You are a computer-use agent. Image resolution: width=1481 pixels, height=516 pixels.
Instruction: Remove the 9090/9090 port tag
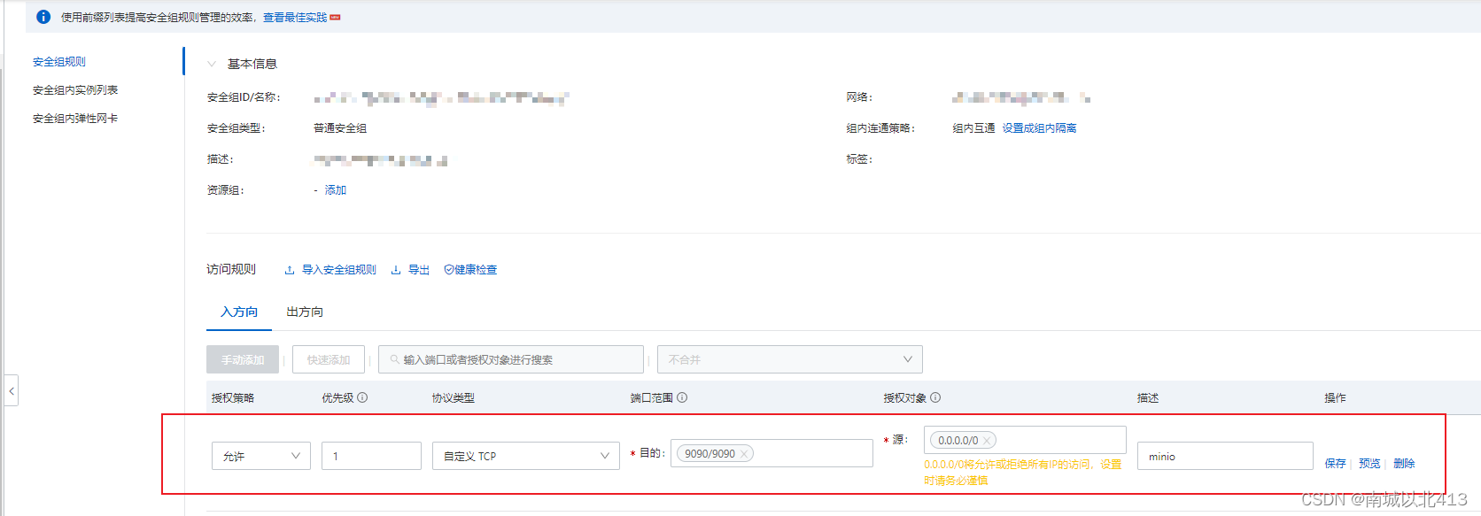(744, 454)
